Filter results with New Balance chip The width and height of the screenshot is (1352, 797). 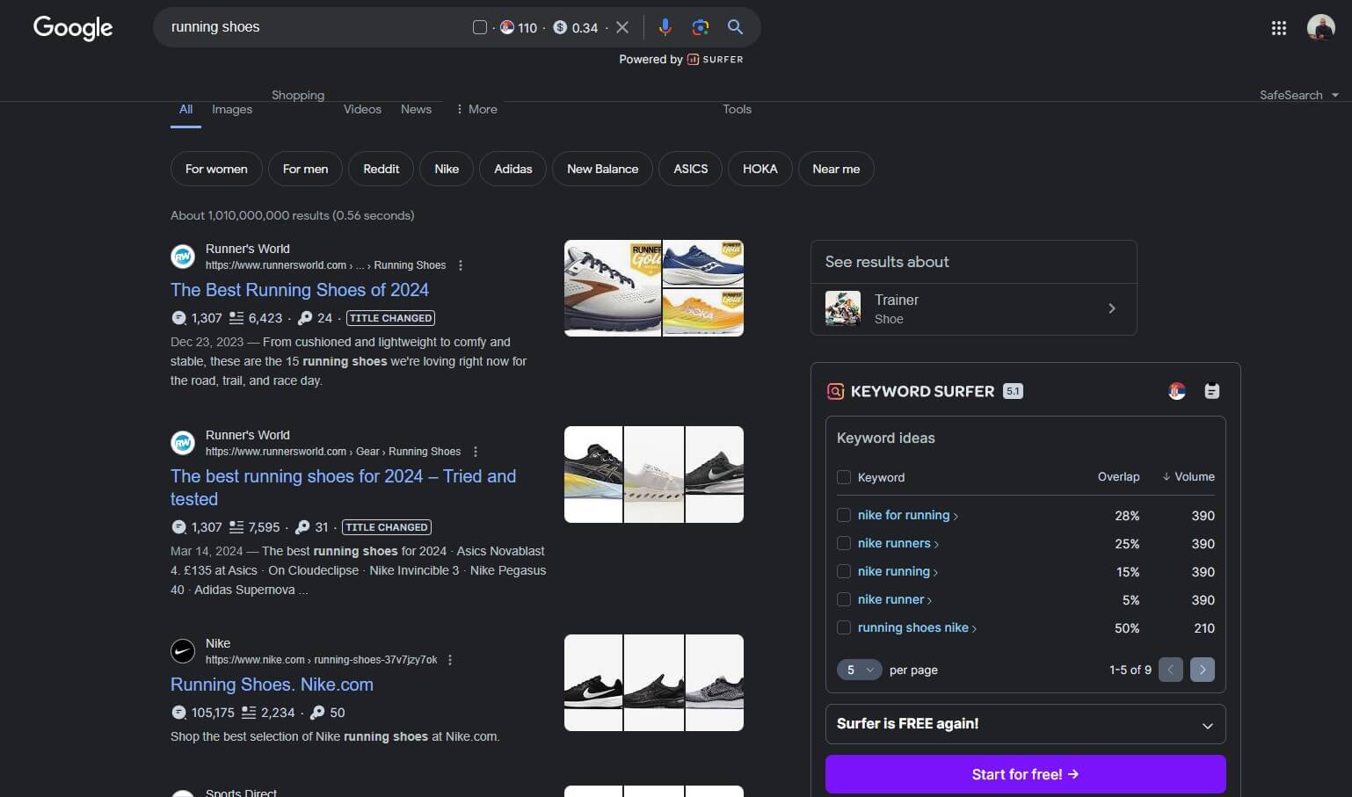603,169
